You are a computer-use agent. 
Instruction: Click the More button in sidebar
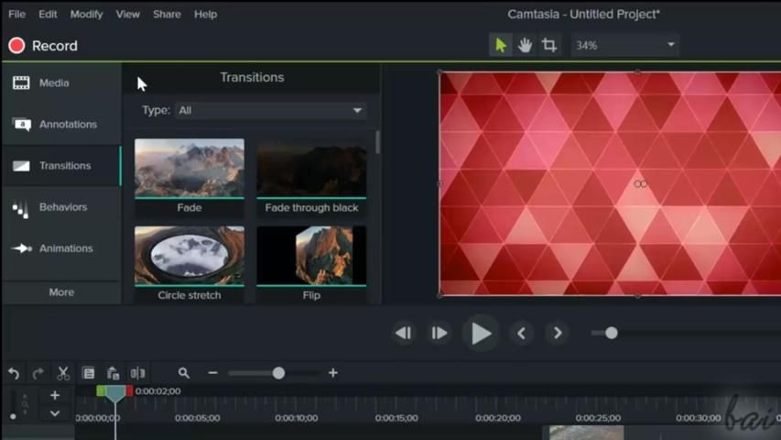tap(61, 292)
